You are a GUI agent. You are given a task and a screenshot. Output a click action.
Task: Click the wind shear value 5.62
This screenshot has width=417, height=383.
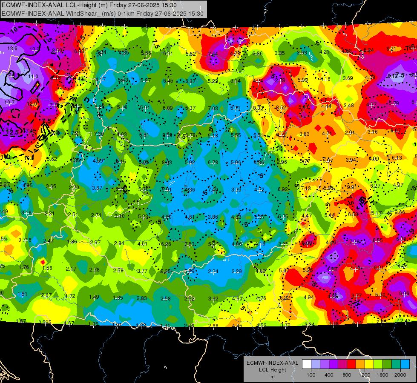pos(52,159)
